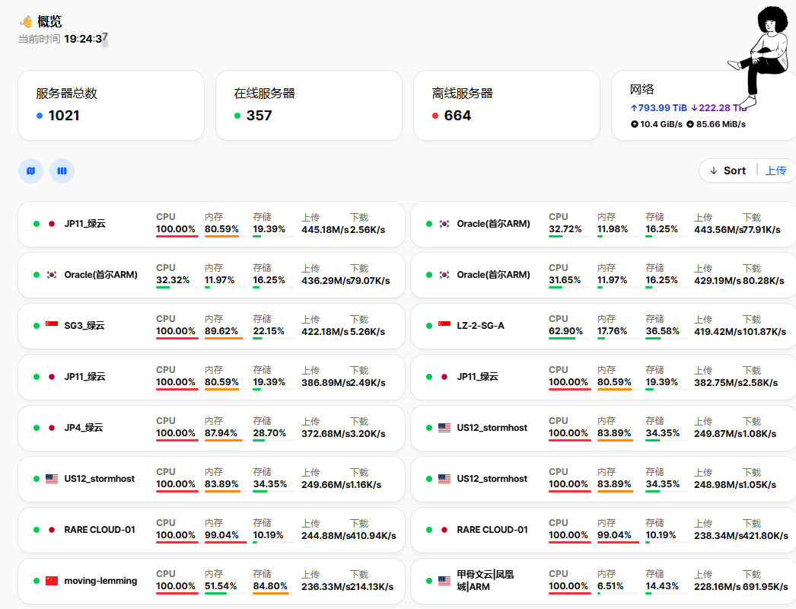The height and width of the screenshot is (609, 796).
Task: Click China flag on moving-lemming card
Action: (51, 581)
